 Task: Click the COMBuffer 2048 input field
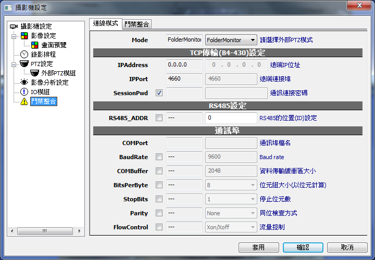coord(231,171)
